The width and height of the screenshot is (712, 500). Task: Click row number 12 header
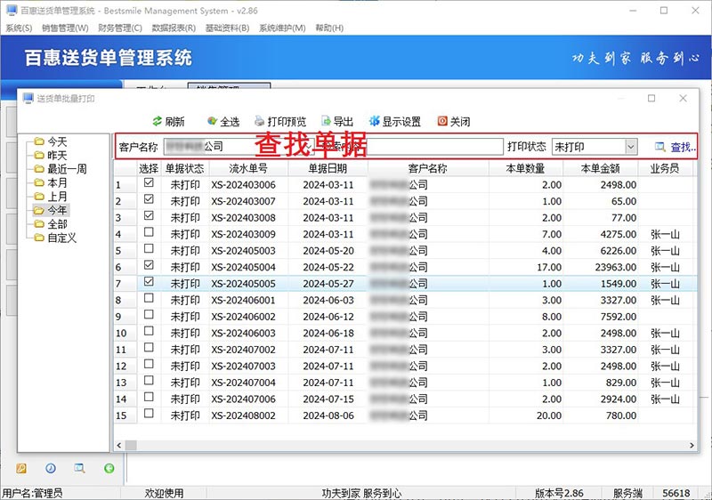click(125, 367)
